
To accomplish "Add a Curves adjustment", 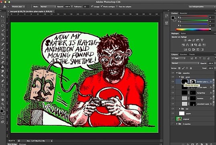I will tap(194, 40).
